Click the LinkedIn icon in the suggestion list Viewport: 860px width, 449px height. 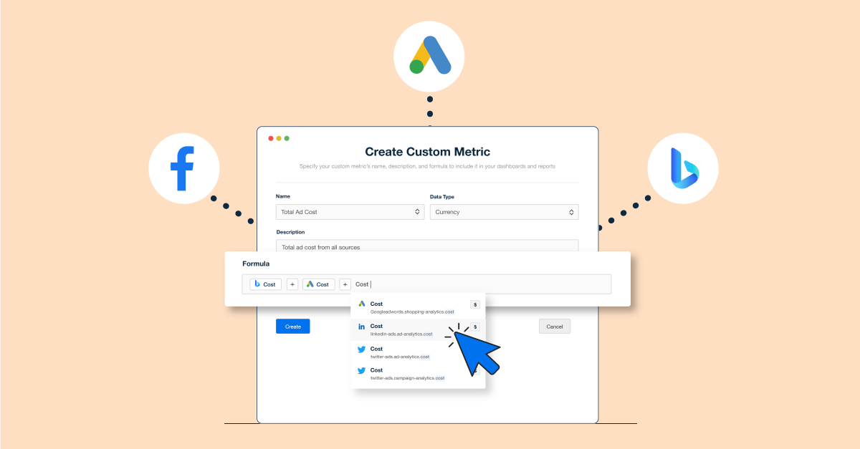coord(363,327)
